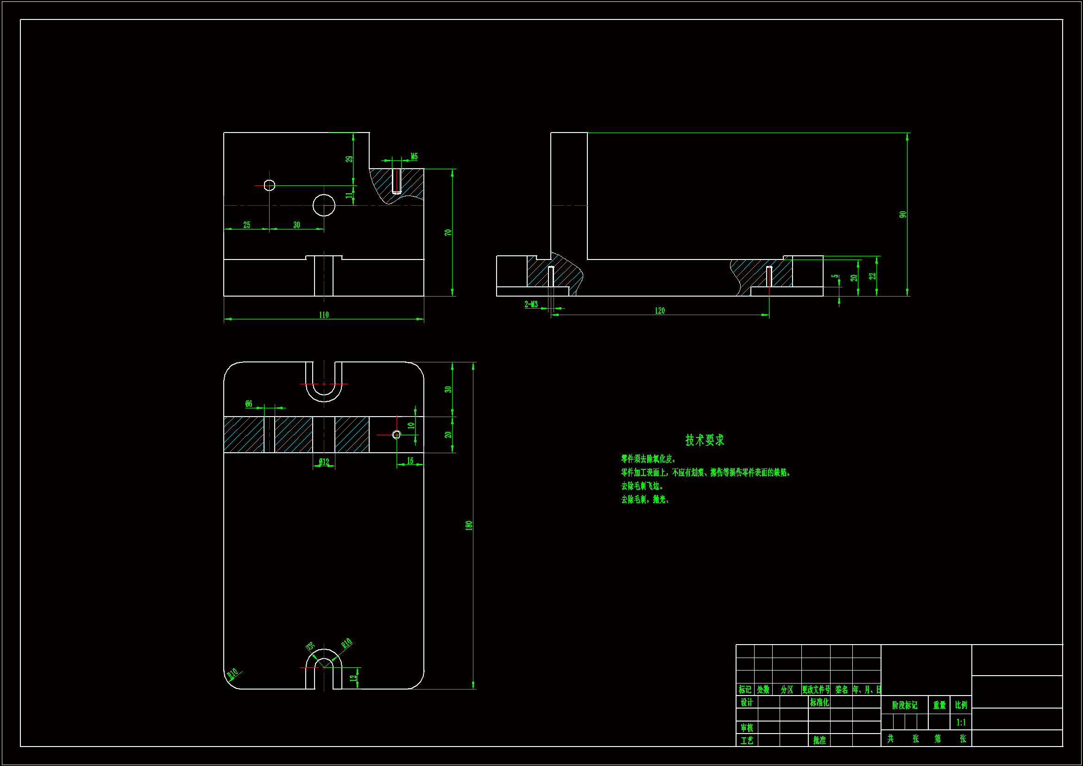The image size is (1083, 766).
Task: Select the R10 corner radius label bottom-left
Action: point(233,673)
